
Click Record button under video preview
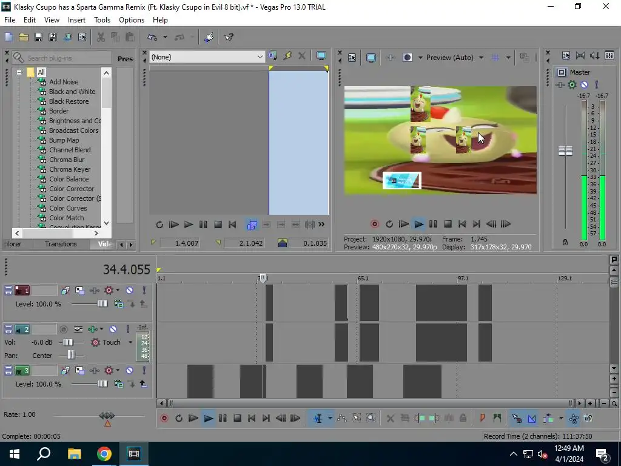374,224
